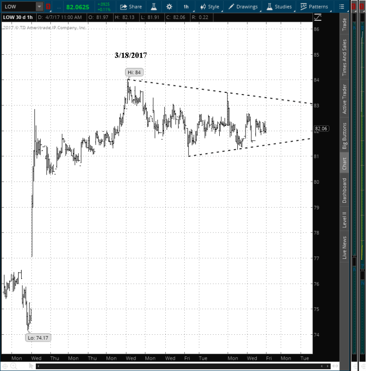This screenshot has height=371, width=366.
Task: Open the Style dropdown menu
Action: point(209,7)
